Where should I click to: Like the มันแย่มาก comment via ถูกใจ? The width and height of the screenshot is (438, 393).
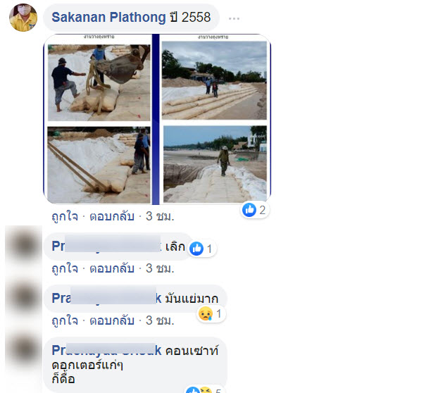pos(65,320)
